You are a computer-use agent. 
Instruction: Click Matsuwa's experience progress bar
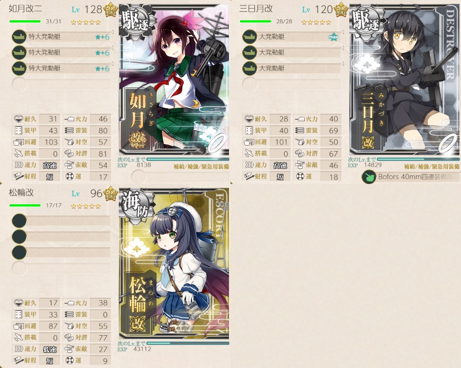click(x=188, y=343)
